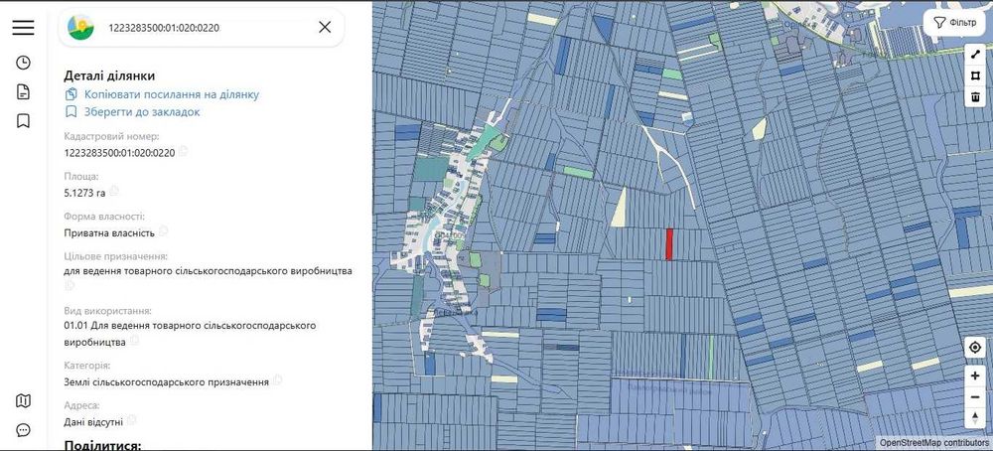
Task: Reset map north with the compass button
Action: [x=975, y=418]
